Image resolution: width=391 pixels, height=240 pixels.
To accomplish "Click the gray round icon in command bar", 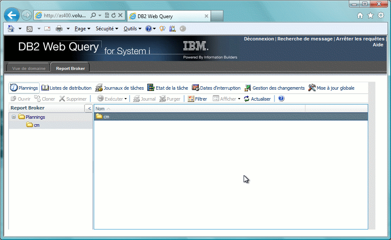I will (183, 29).
